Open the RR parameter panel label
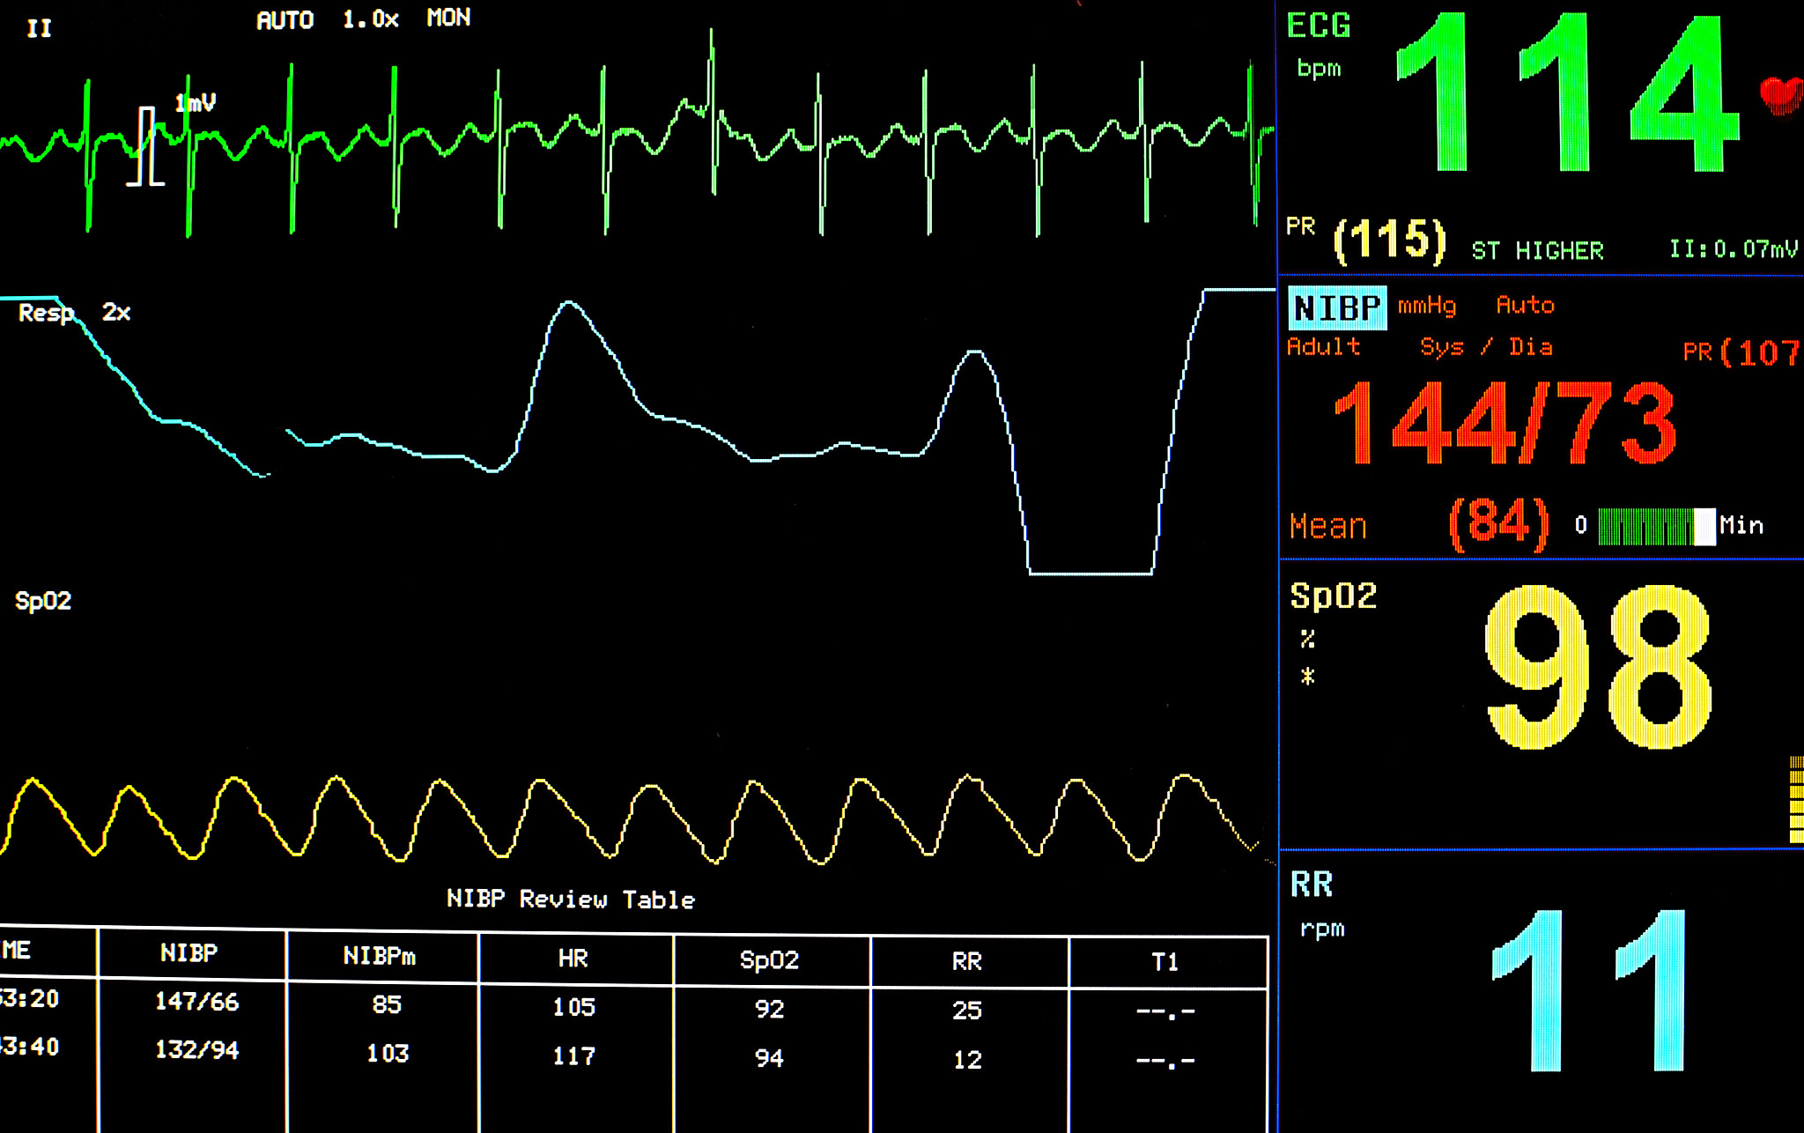1804x1133 pixels. (1312, 885)
